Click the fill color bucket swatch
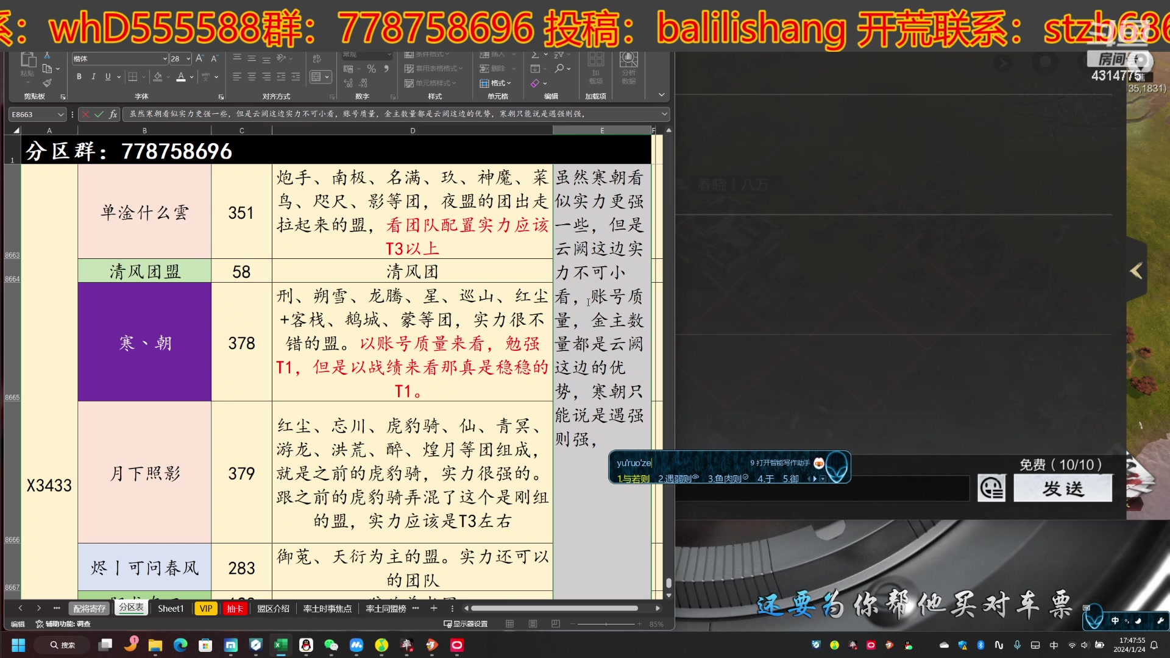This screenshot has height=658, width=1170. pyautogui.click(x=158, y=77)
